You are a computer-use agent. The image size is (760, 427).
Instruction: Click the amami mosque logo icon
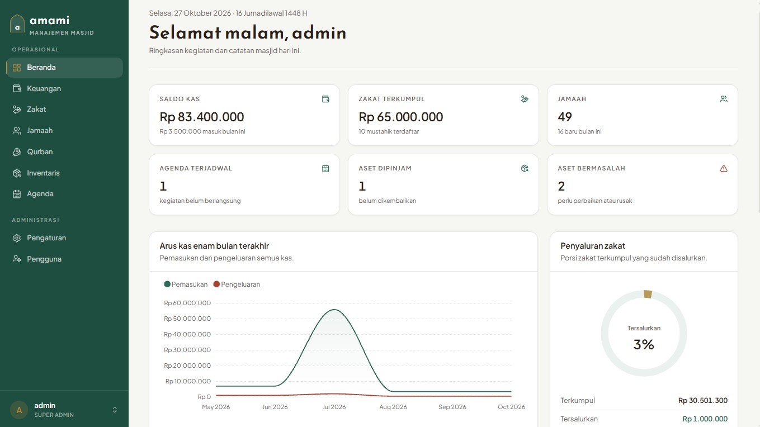[17, 24]
